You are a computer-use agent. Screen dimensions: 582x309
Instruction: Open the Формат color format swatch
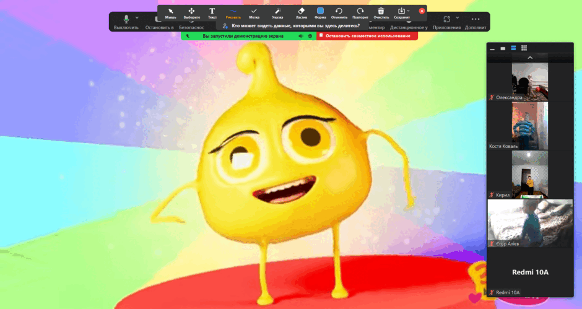tap(320, 13)
